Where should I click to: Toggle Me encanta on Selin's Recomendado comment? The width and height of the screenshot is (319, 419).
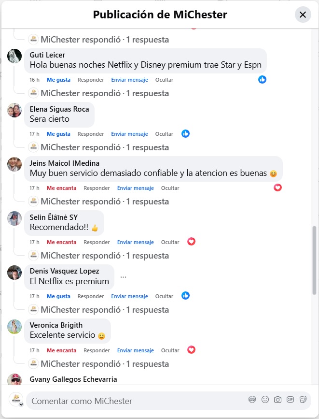[x=61, y=242]
